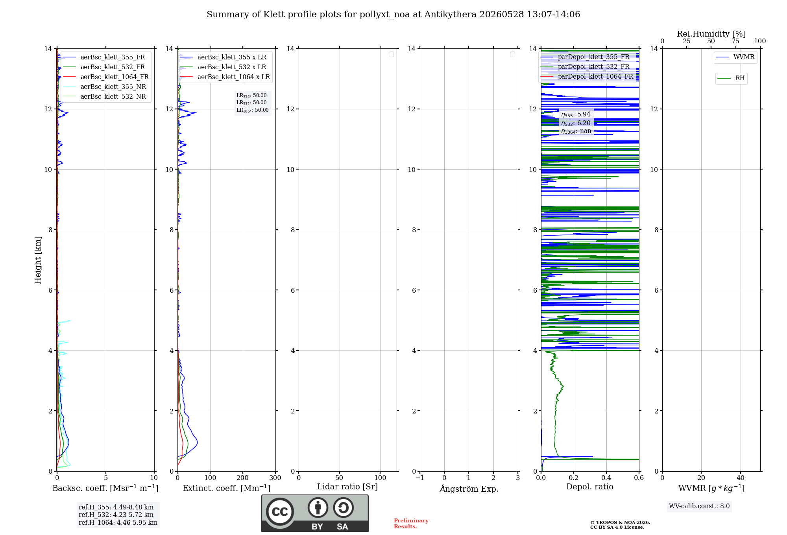Screen dimensions: 787x535
Task: Select parDepol_klett_532_FR legend entry
Action: coord(587,67)
